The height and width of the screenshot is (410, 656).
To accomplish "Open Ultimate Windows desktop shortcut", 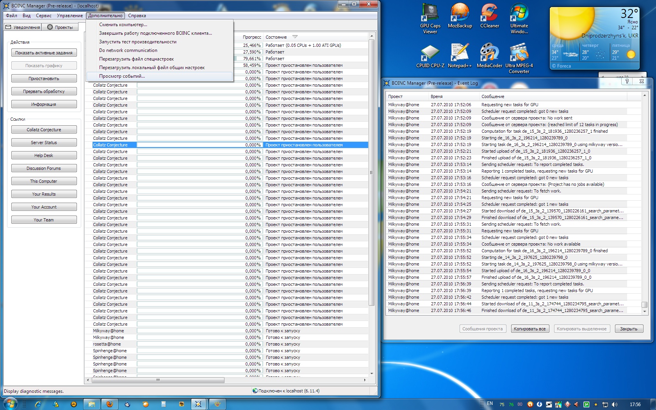I will 519,19.
